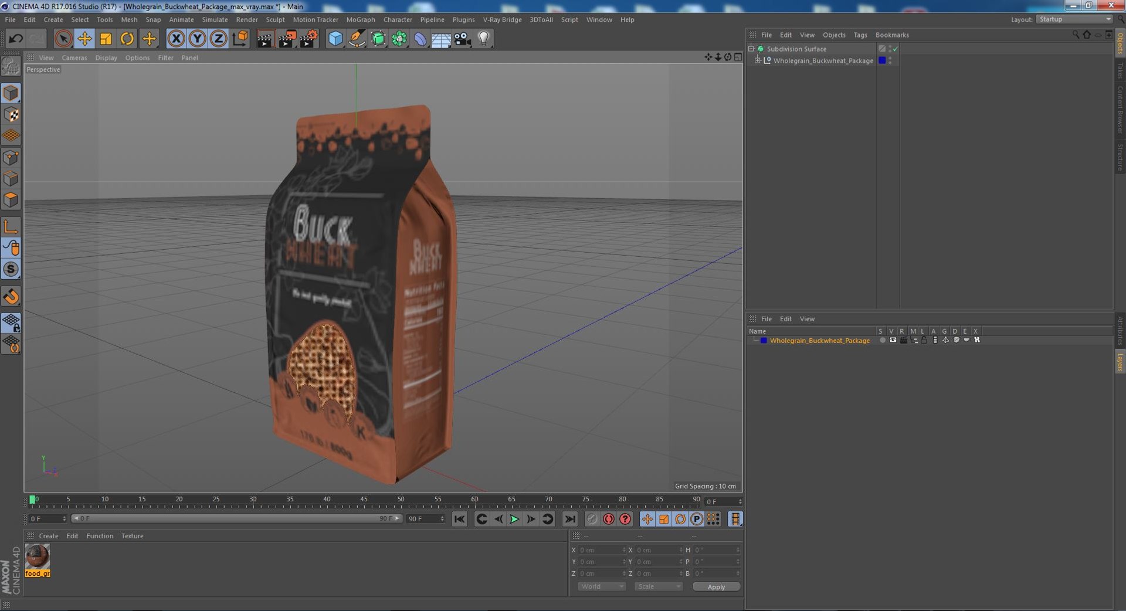Add a Subdivision Surface generator

tap(378, 39)
